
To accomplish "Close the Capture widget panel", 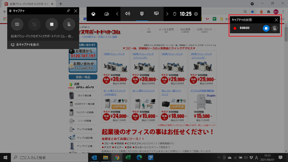I will pyautogui.click(x=76, y=11).
